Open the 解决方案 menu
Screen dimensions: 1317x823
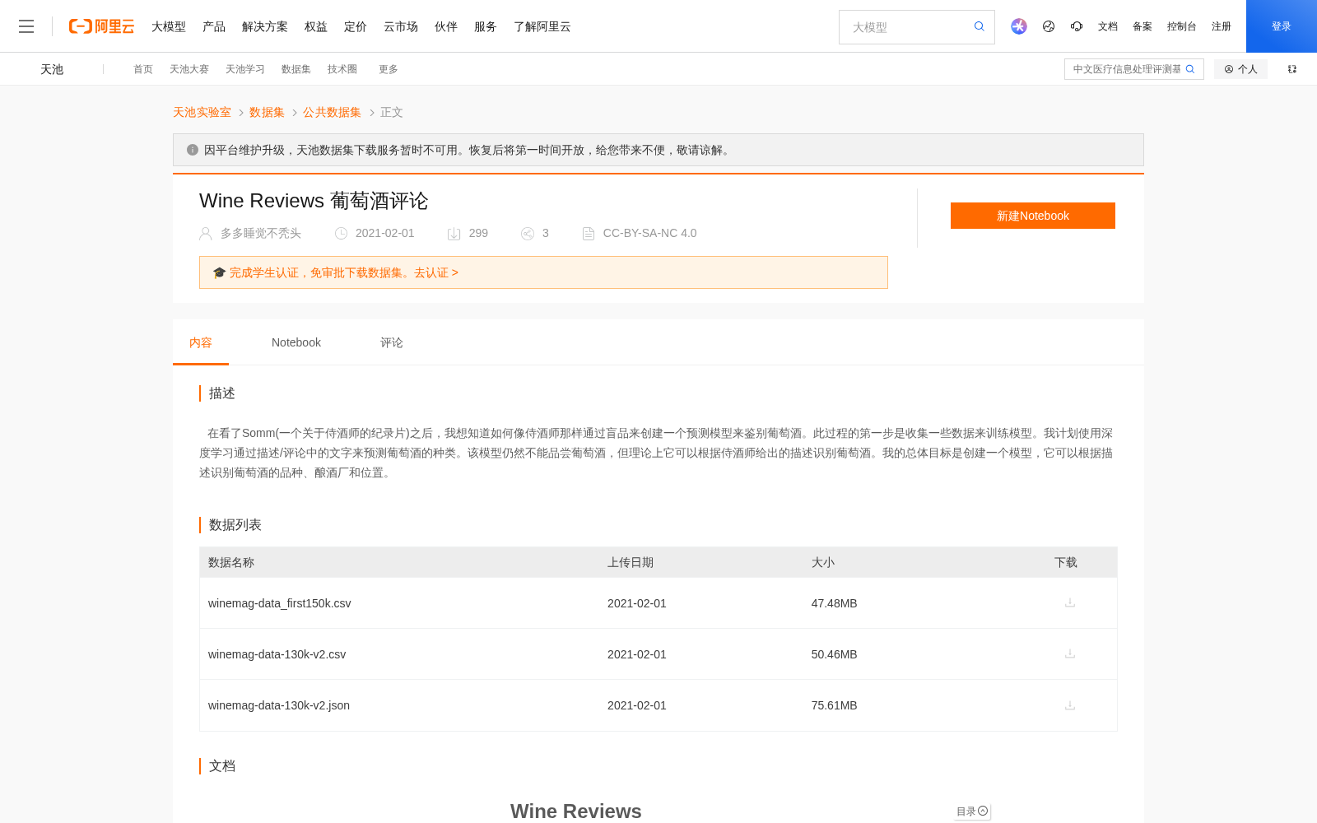265,26
